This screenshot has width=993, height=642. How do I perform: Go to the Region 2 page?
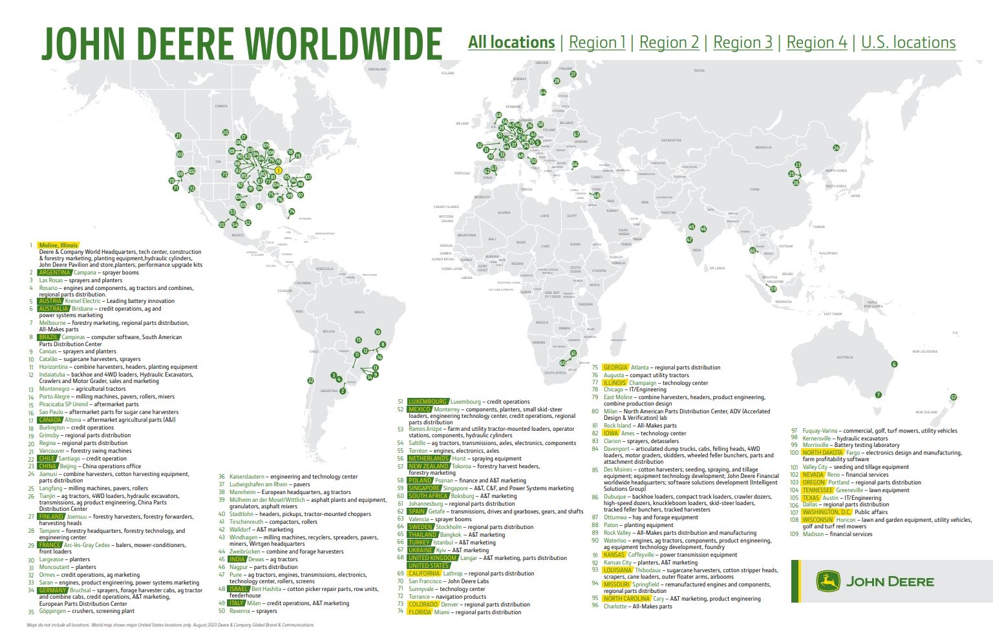[x=669, y=43]
